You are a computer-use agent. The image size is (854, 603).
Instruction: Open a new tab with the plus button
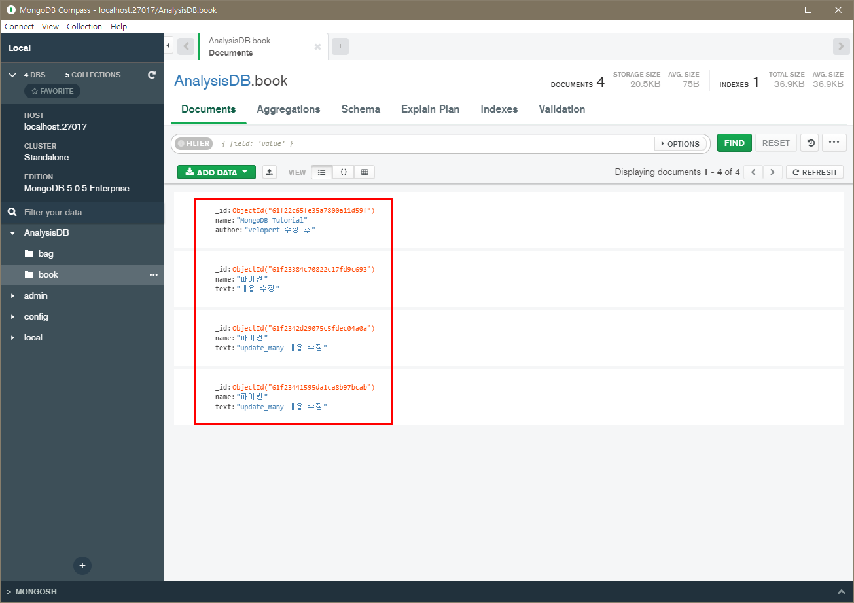[x=340, y=46]
